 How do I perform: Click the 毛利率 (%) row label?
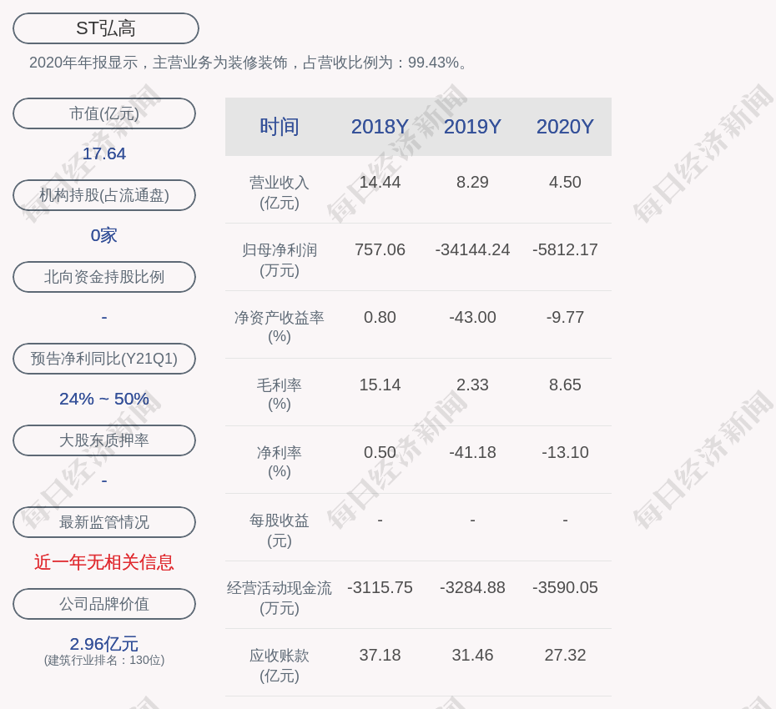tap(280, 395)
